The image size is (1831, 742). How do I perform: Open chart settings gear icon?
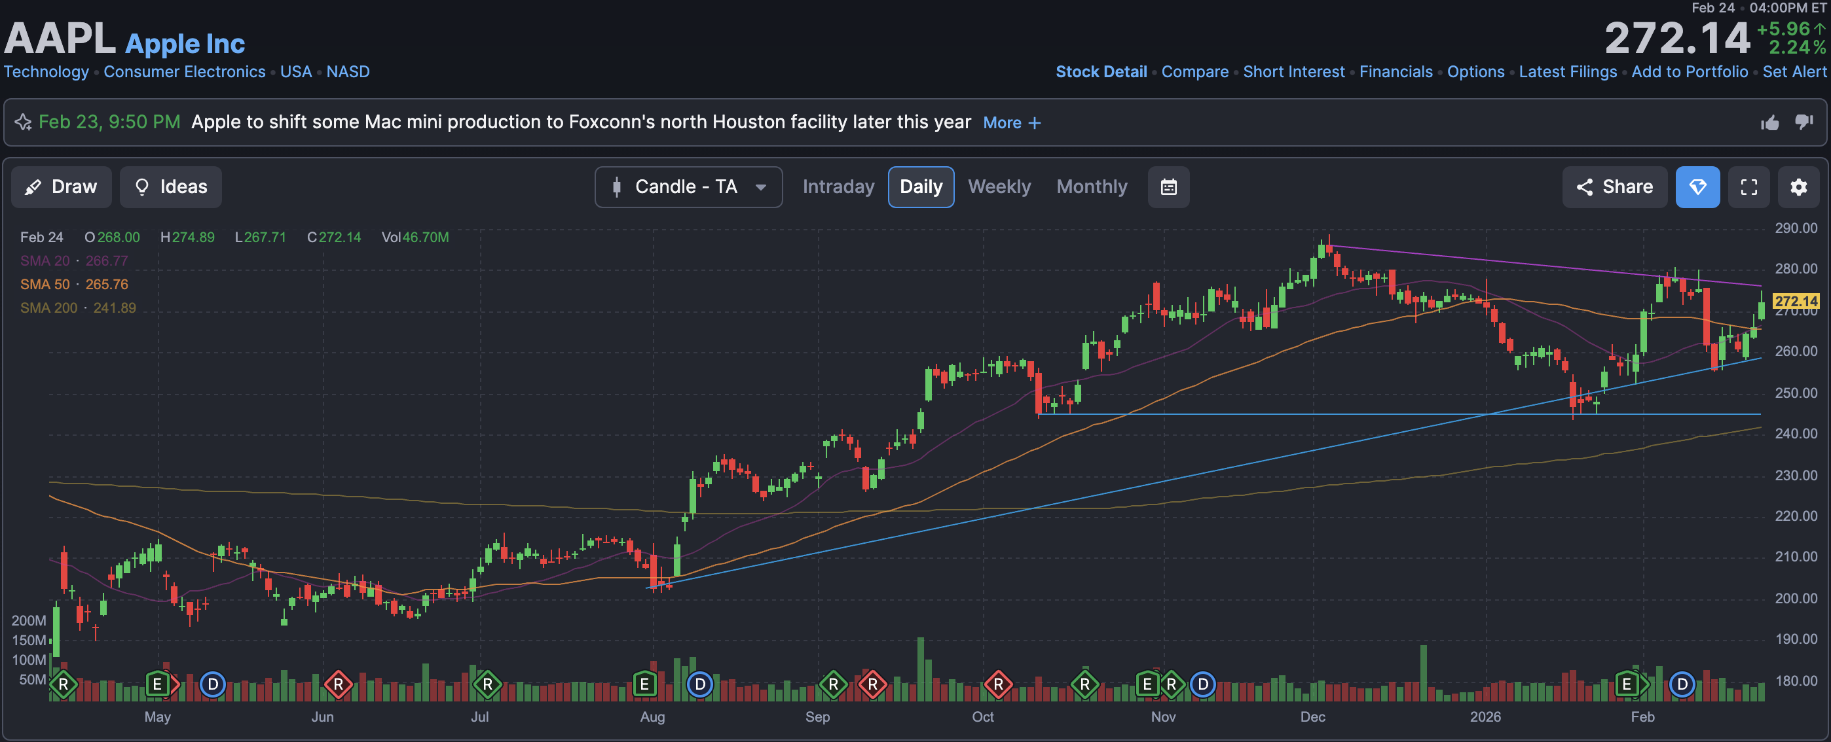pos(1798,186)
